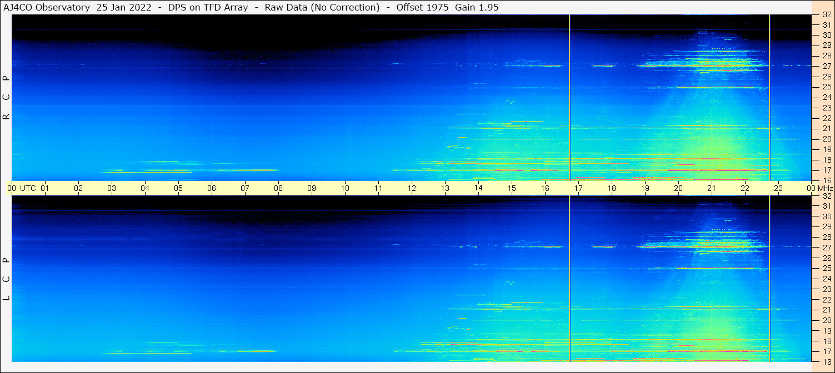835x373 pixels.
Task: Click the '23' hour tick on time axis
Action: click(x=778, y=188)
